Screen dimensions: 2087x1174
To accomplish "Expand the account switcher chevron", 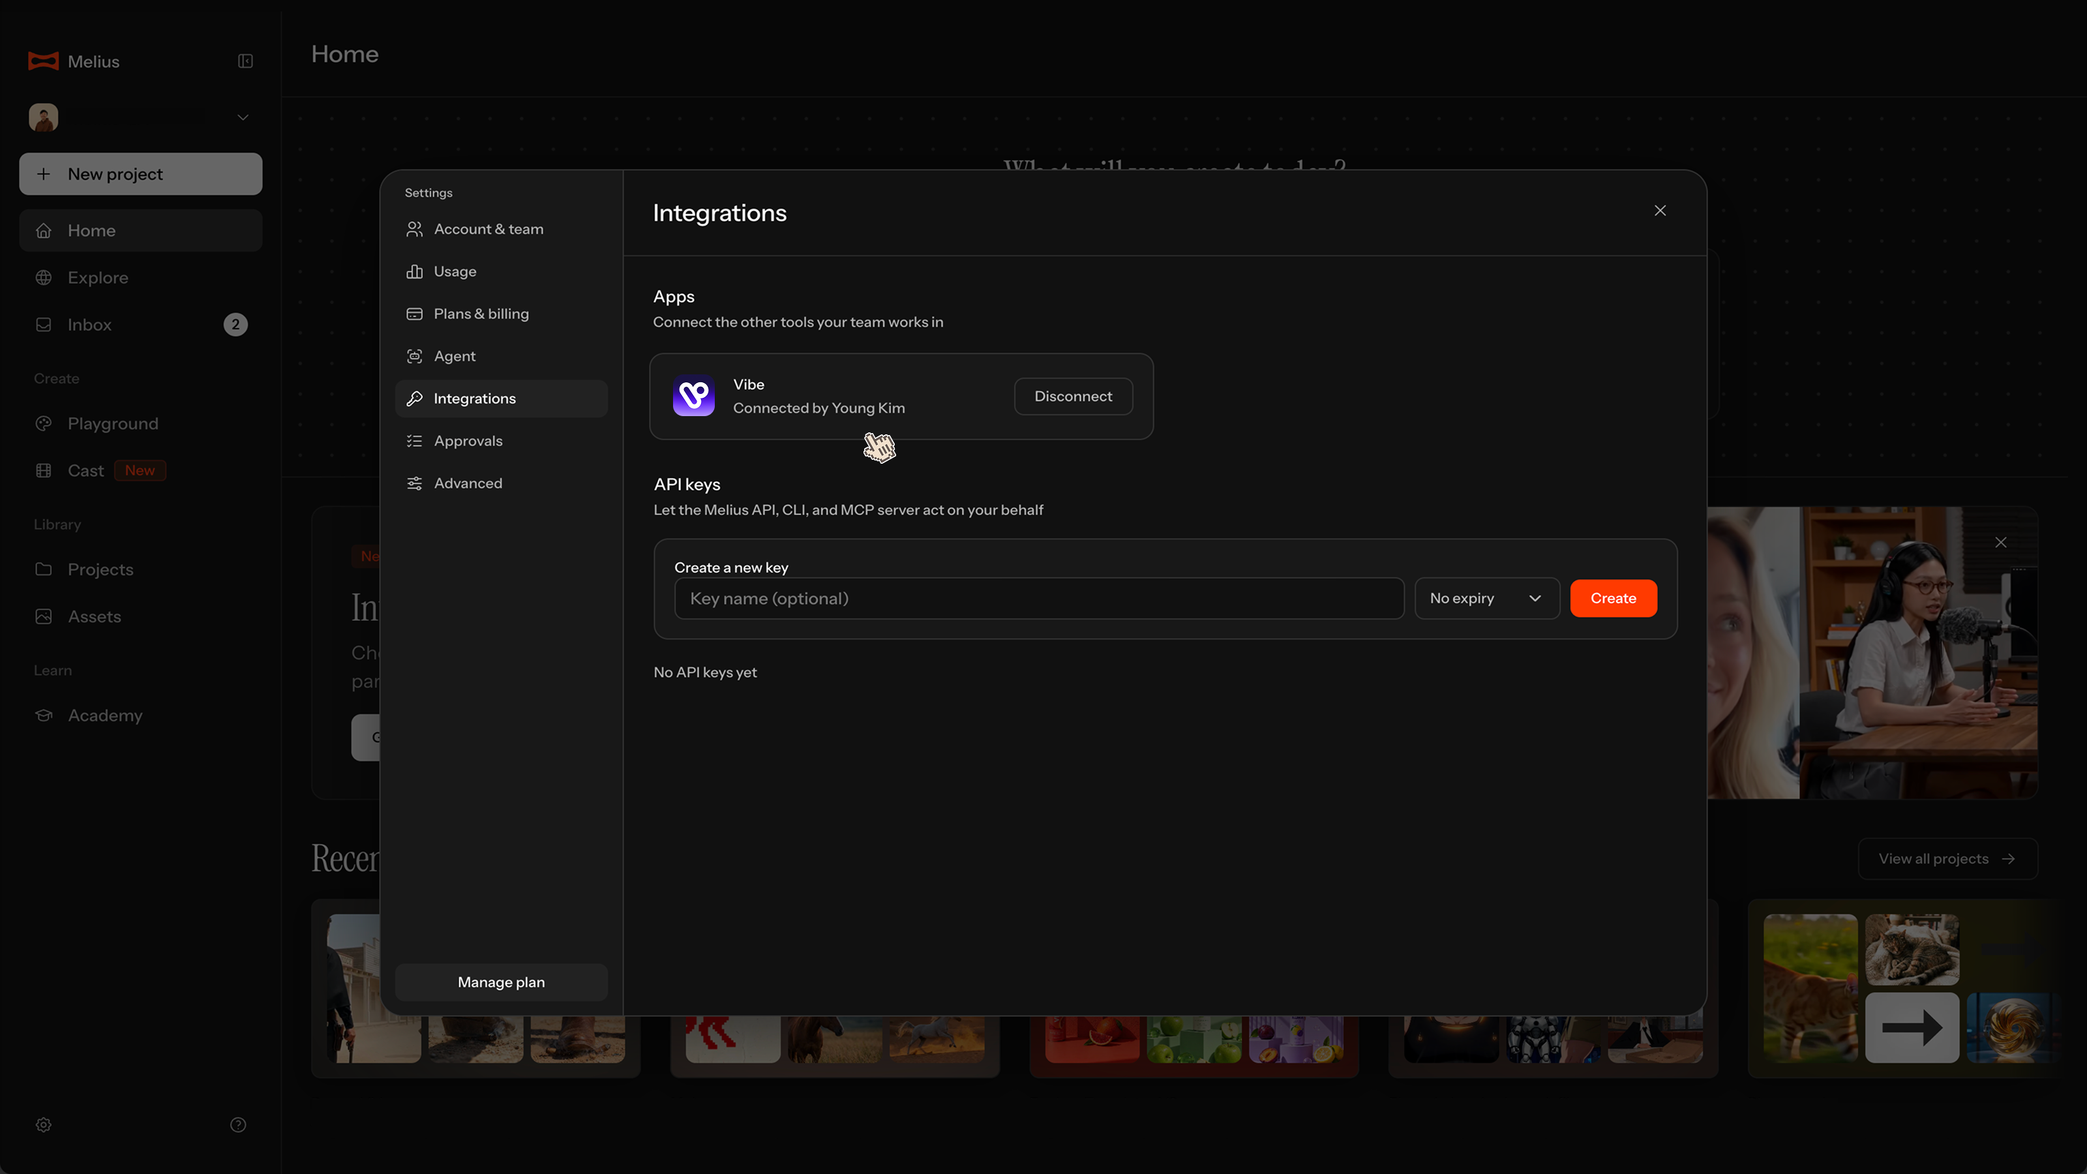I will 242,117.
